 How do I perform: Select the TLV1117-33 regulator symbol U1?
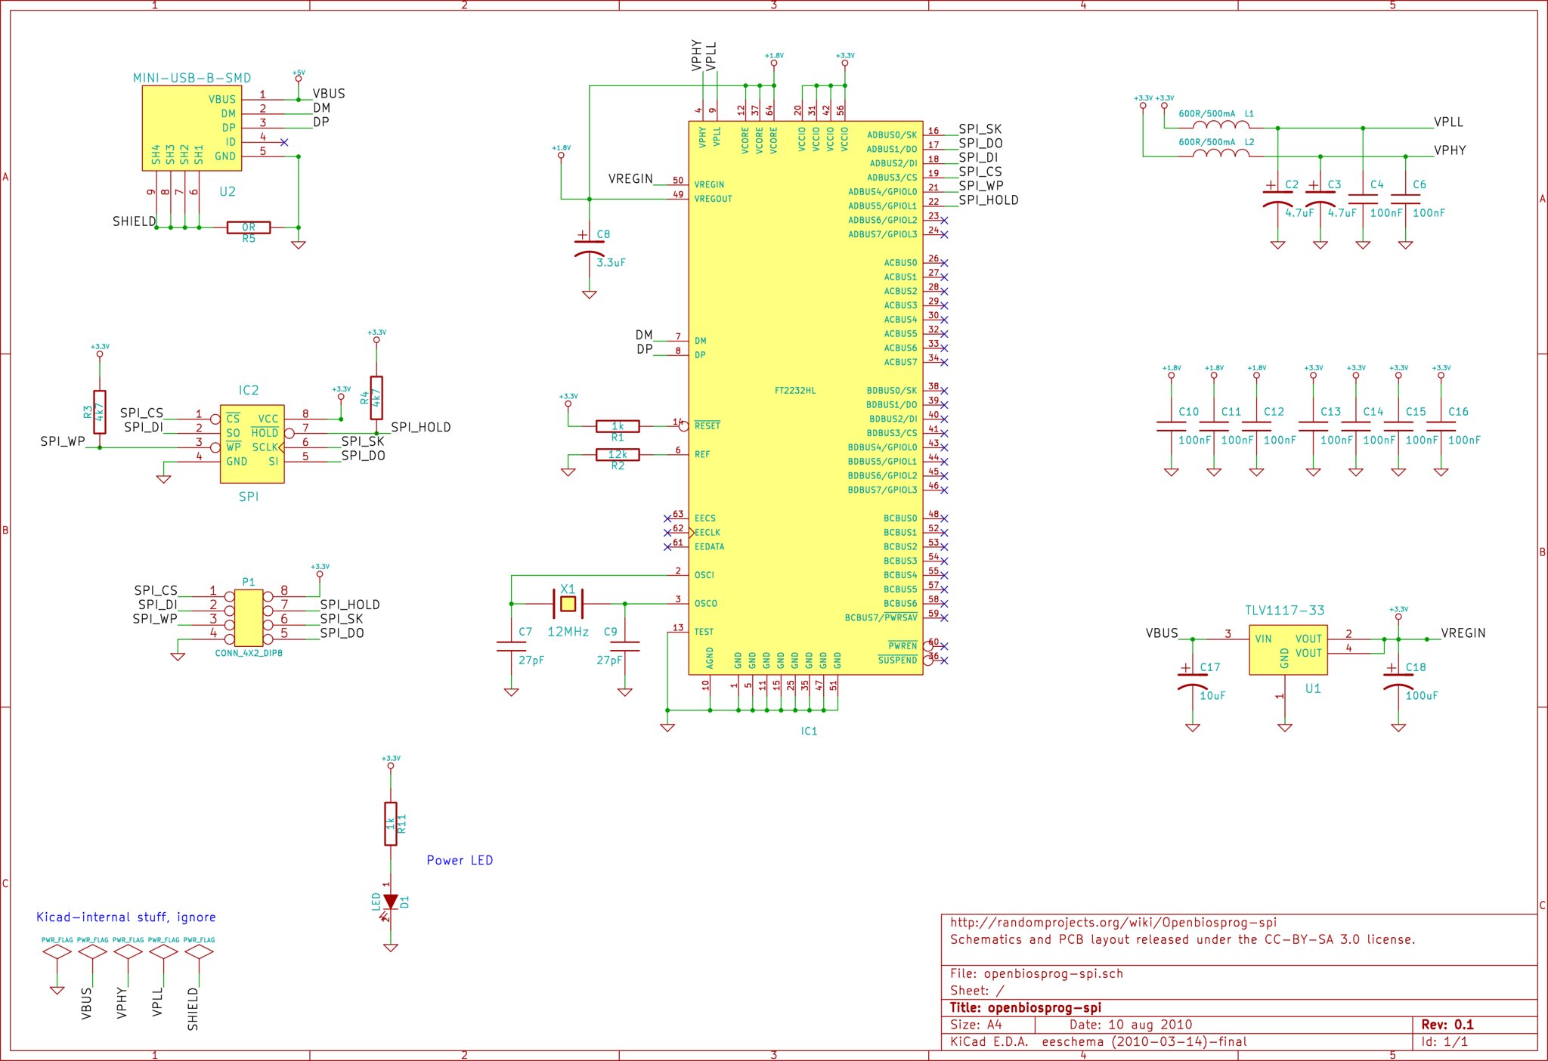(1287, 650)
